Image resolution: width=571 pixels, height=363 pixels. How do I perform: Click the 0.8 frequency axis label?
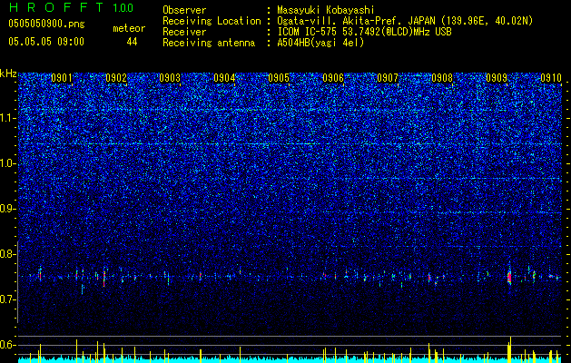(x=7, y=254)
